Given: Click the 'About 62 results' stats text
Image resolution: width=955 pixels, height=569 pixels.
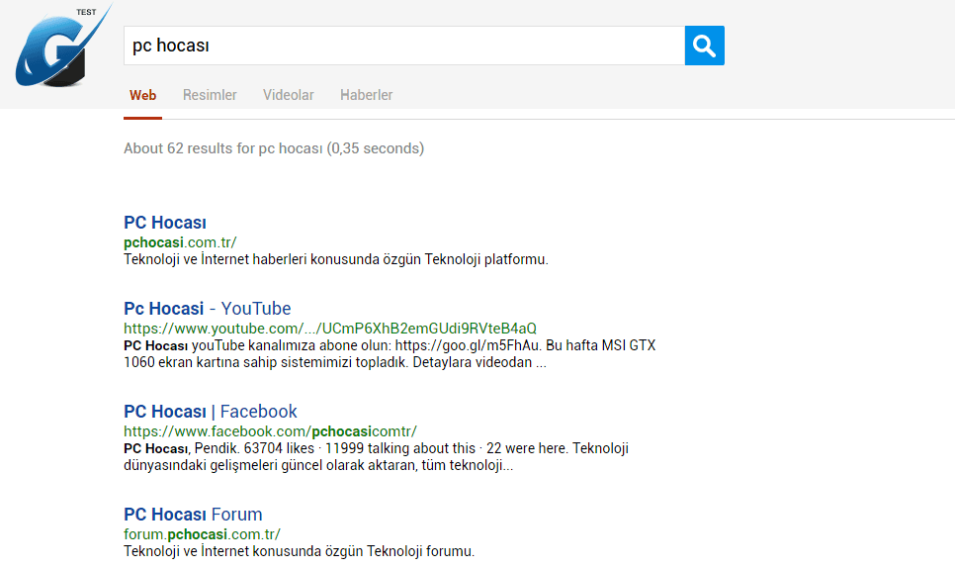Looking at the screenshot, I should pyautogui.click(x=274, y=148).
